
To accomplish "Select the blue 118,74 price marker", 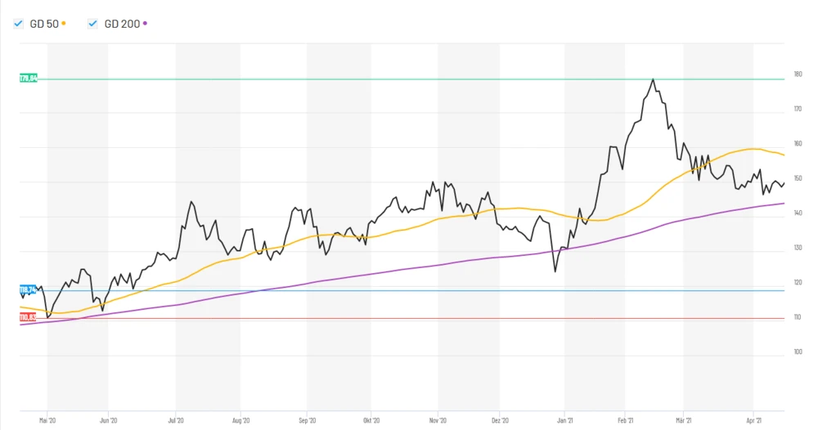I will coord(29,290).
